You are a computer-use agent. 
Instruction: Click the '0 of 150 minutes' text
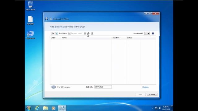[64, 87]
